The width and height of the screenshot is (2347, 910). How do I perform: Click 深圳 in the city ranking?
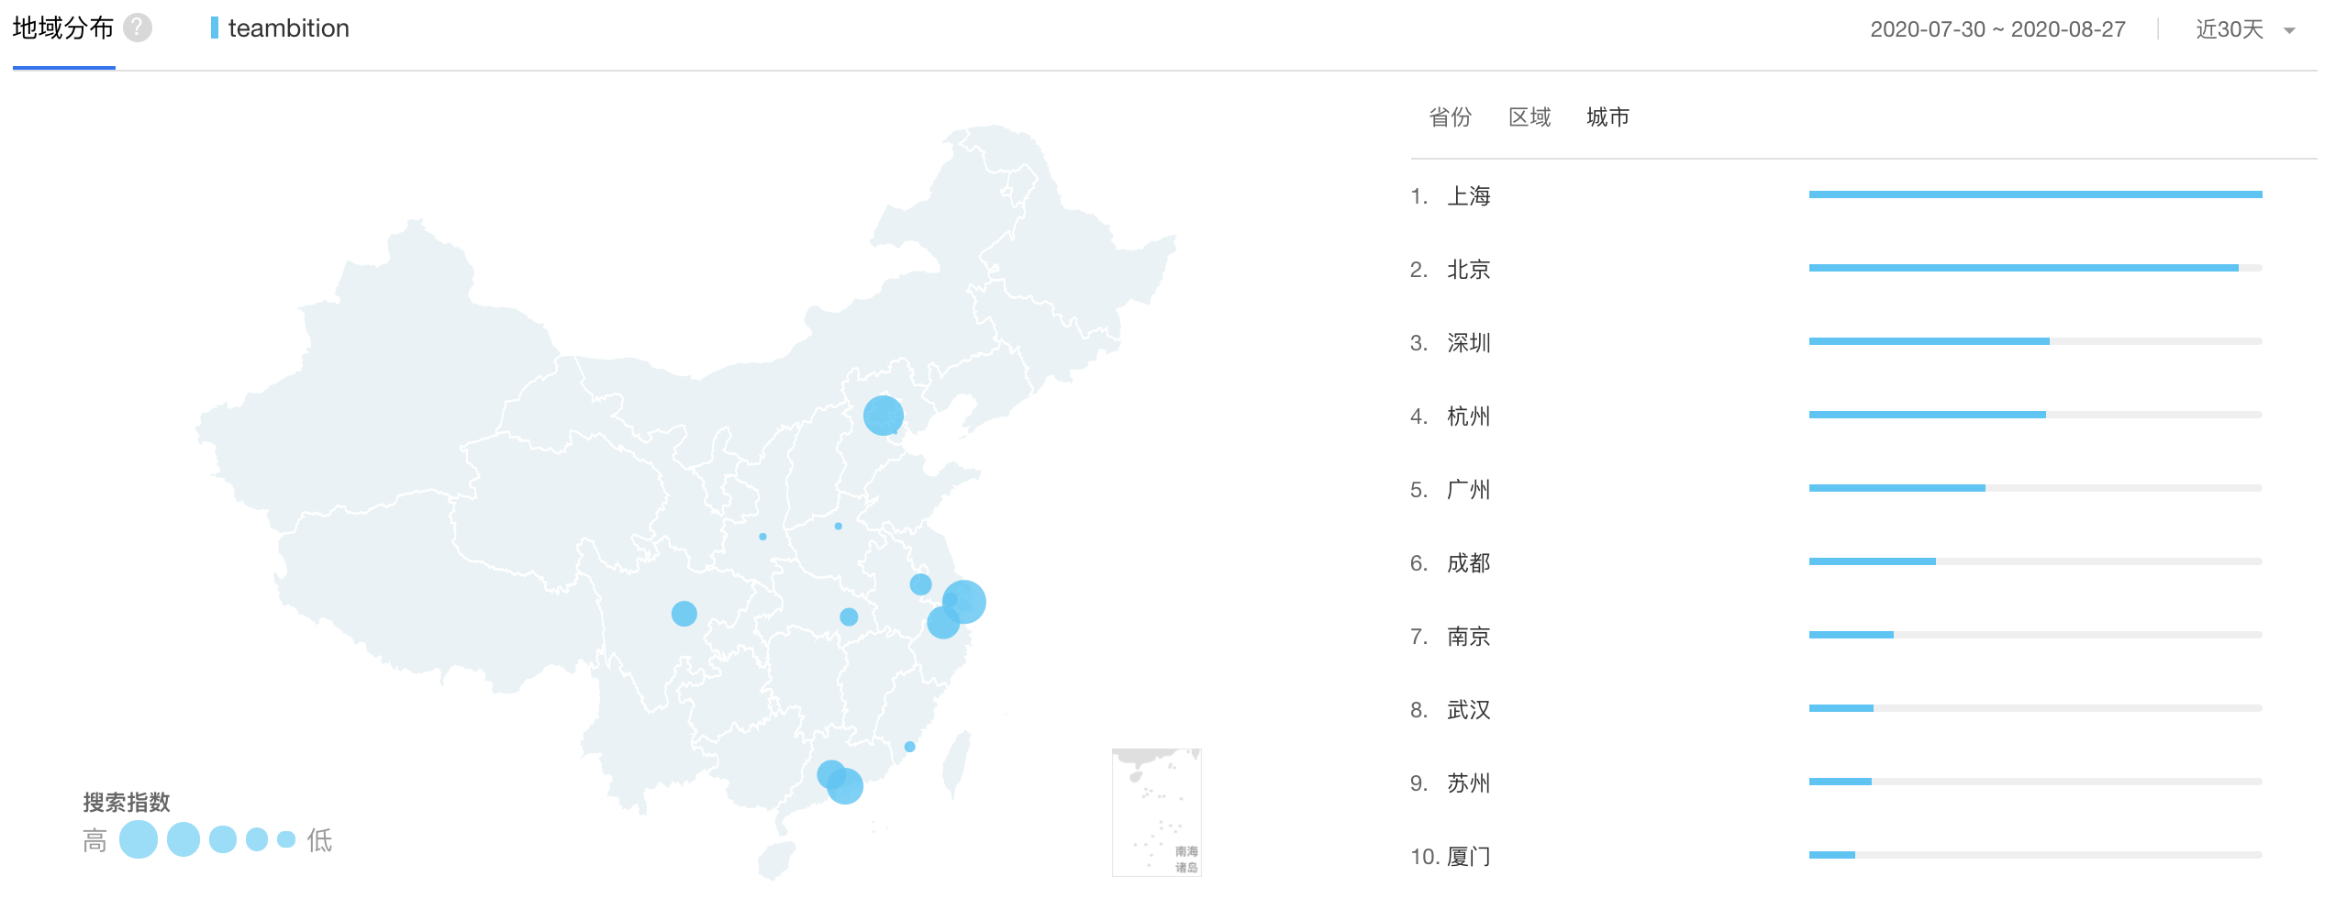click(x=1468, y=343)
